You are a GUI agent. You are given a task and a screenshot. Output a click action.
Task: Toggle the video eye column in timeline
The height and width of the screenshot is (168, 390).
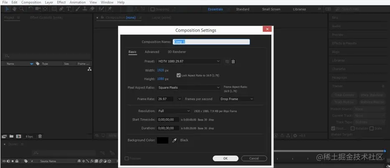[4, 161]
